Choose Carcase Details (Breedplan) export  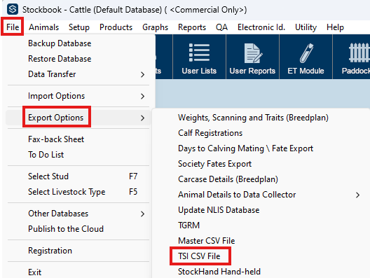[x=228, y=179]
